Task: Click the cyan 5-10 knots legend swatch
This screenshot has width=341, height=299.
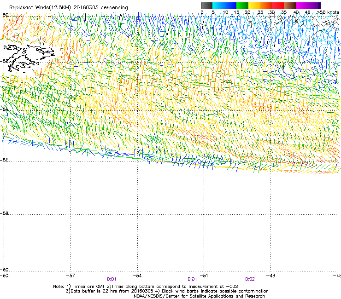Action: pyautogui.click(x=218, y=6)
